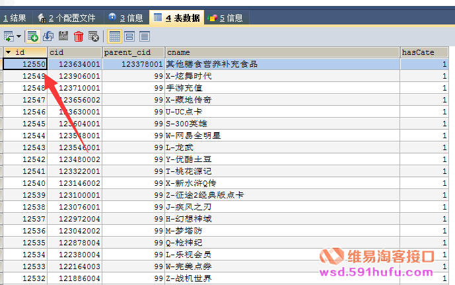Viewport: 455px width, 285px height.
Task: Click cname cell Z-征途2经典版点卡
Action: pos(283,195)
